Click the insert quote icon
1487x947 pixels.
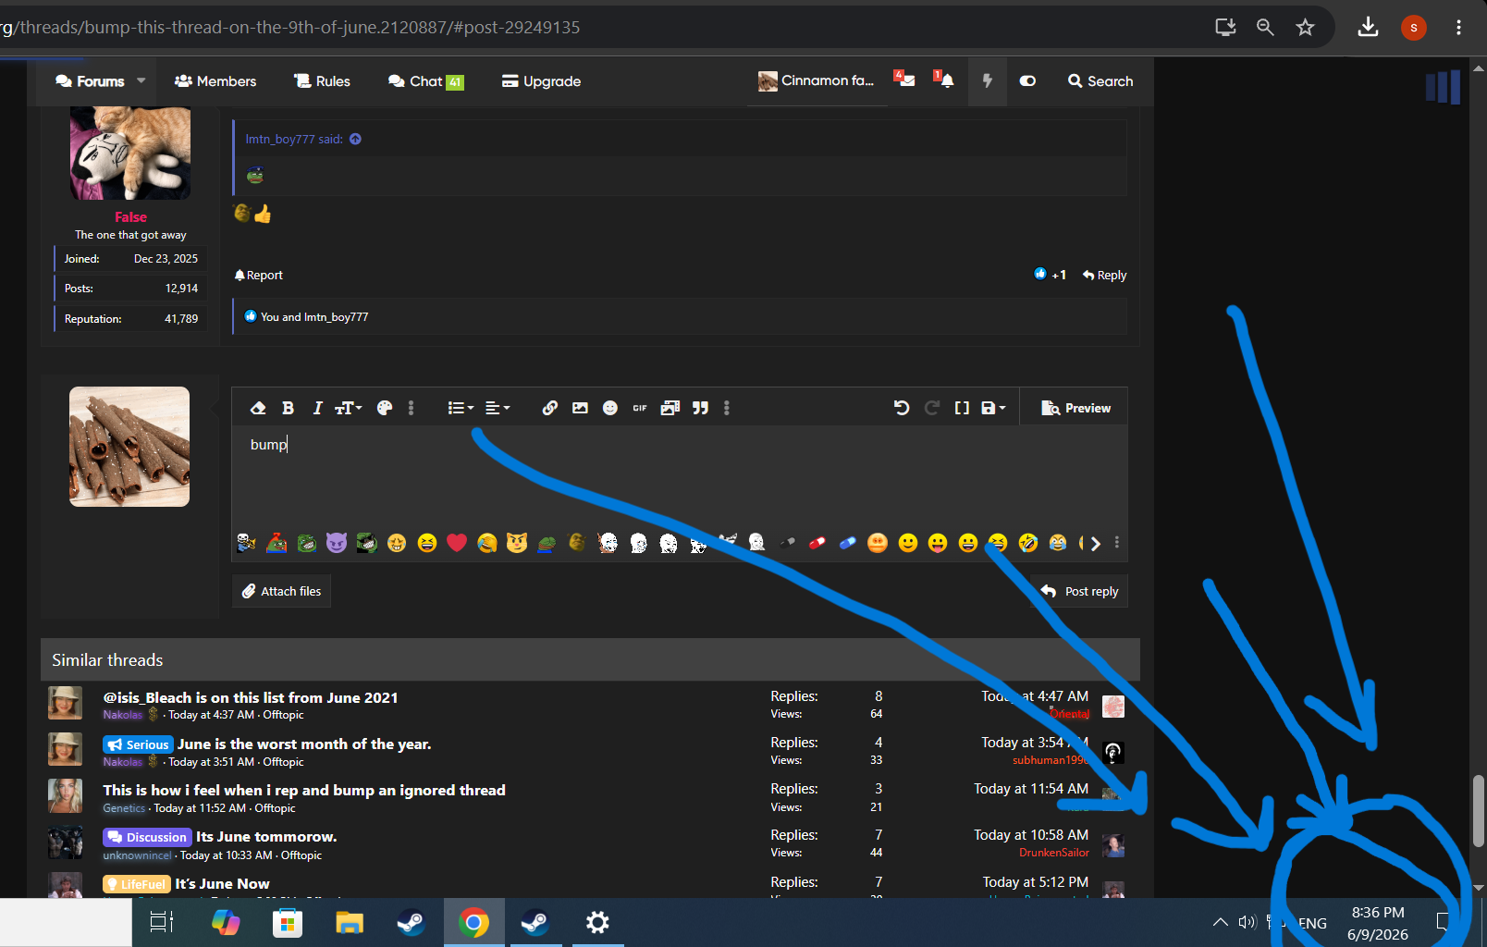pos(701,408)
